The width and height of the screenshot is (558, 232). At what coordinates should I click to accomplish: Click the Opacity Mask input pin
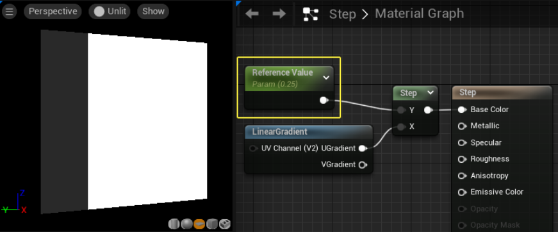(462, 225)
